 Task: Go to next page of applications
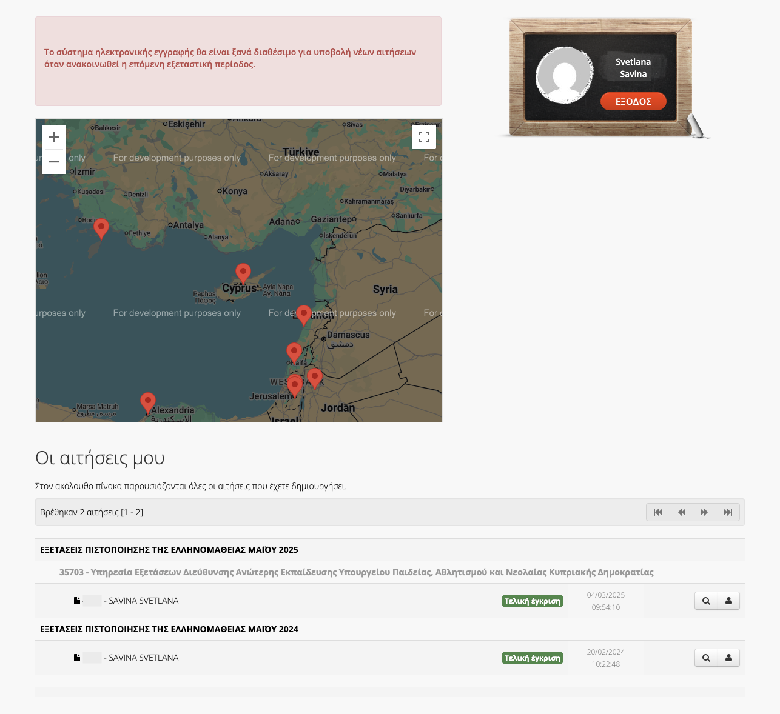(x=704, y=512)
